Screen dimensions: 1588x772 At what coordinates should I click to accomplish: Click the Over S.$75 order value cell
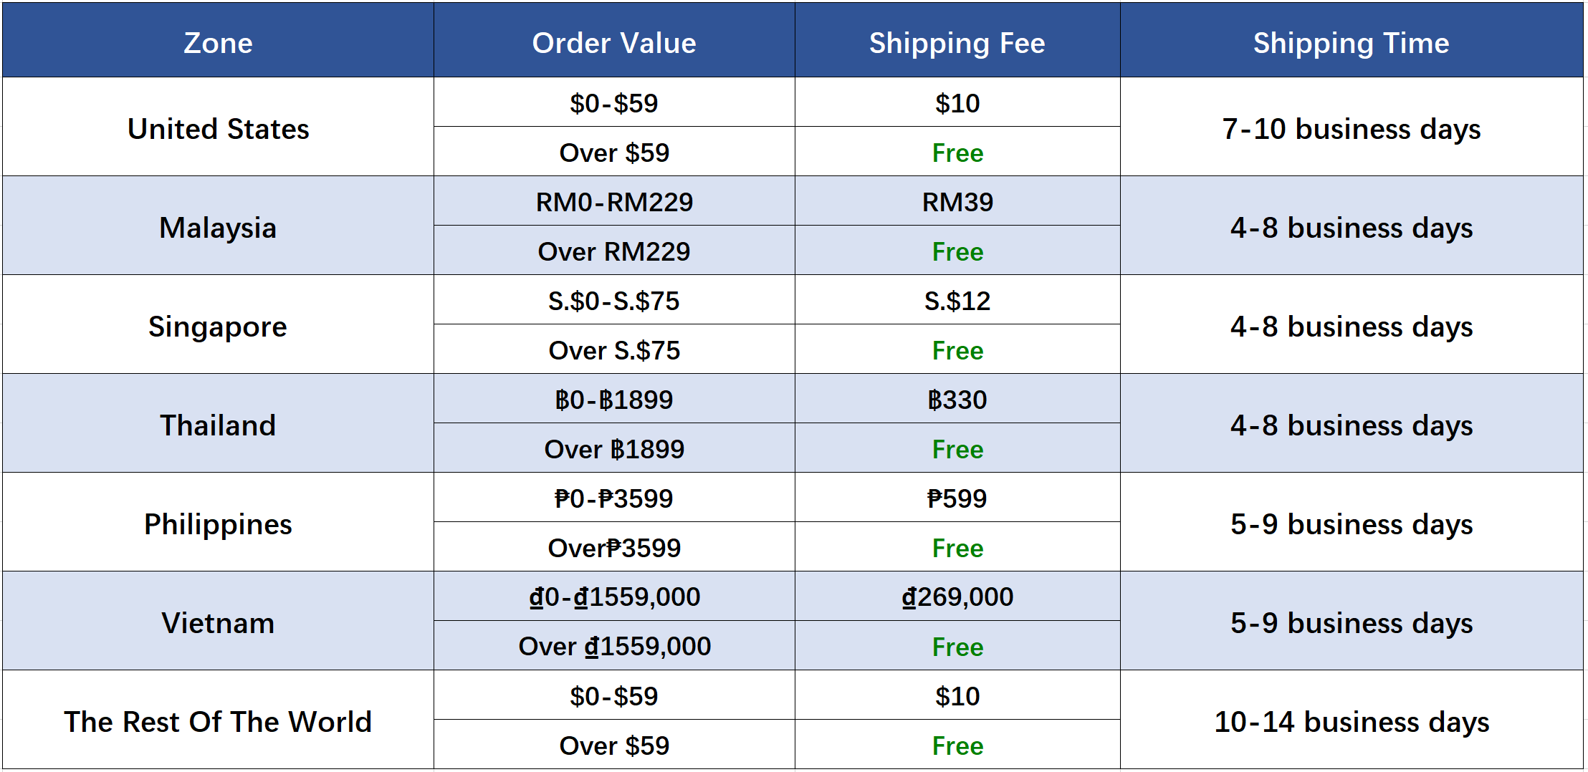click(x=614, y=350)
